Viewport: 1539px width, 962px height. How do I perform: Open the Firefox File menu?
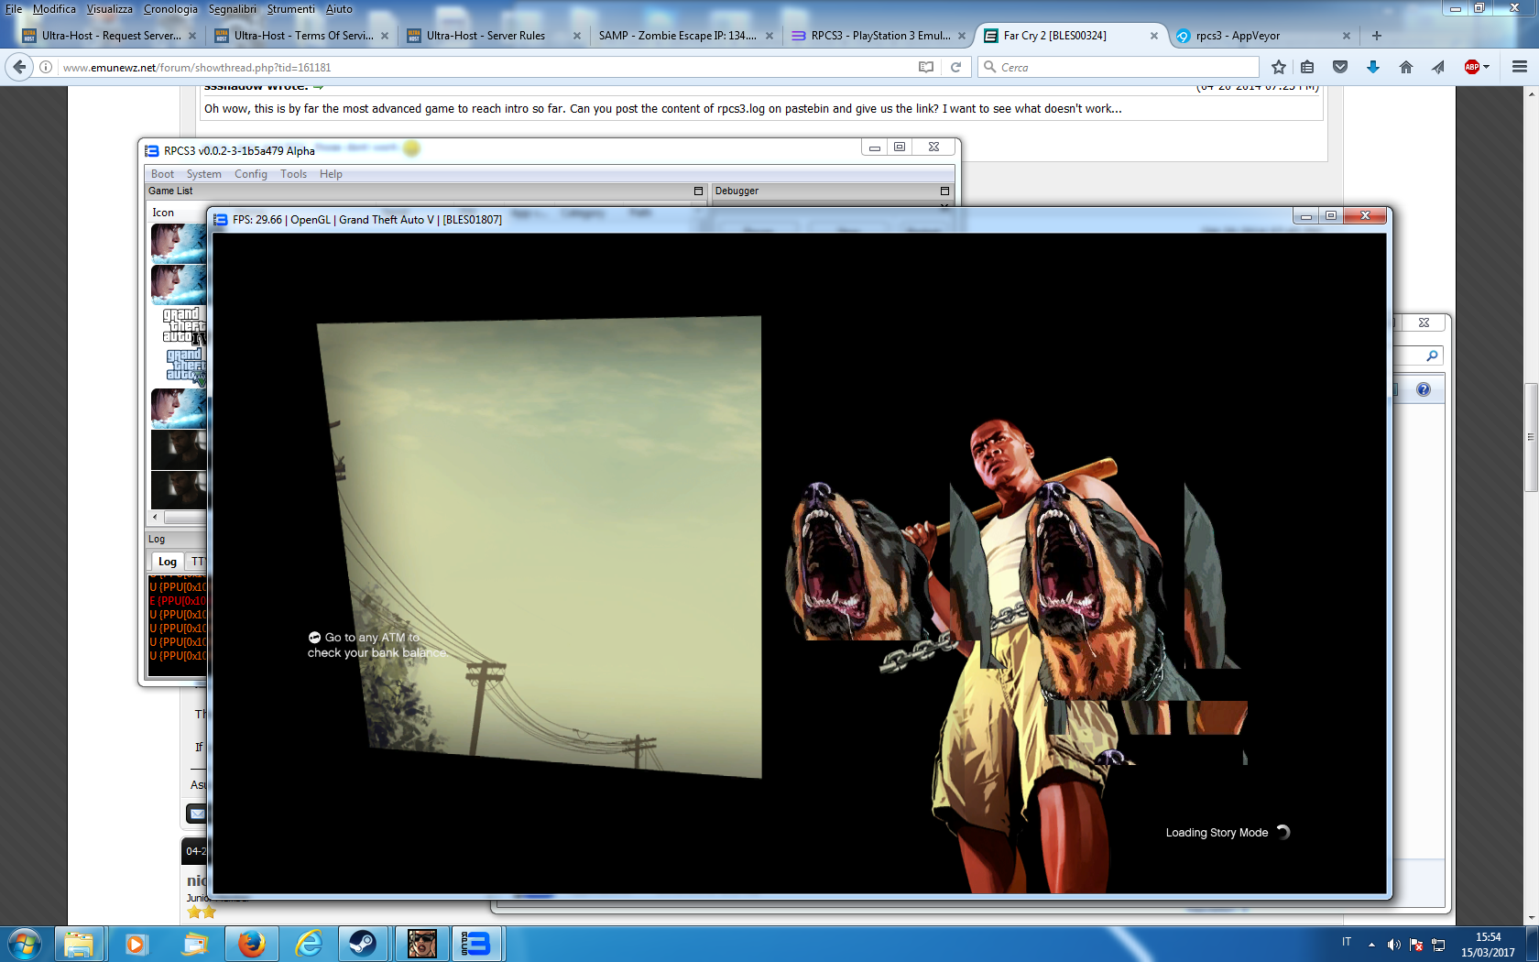[14, 9]
